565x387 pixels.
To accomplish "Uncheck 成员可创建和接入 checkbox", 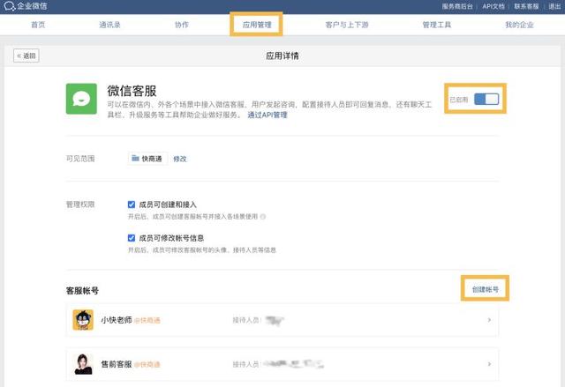I will click(132, 205).
